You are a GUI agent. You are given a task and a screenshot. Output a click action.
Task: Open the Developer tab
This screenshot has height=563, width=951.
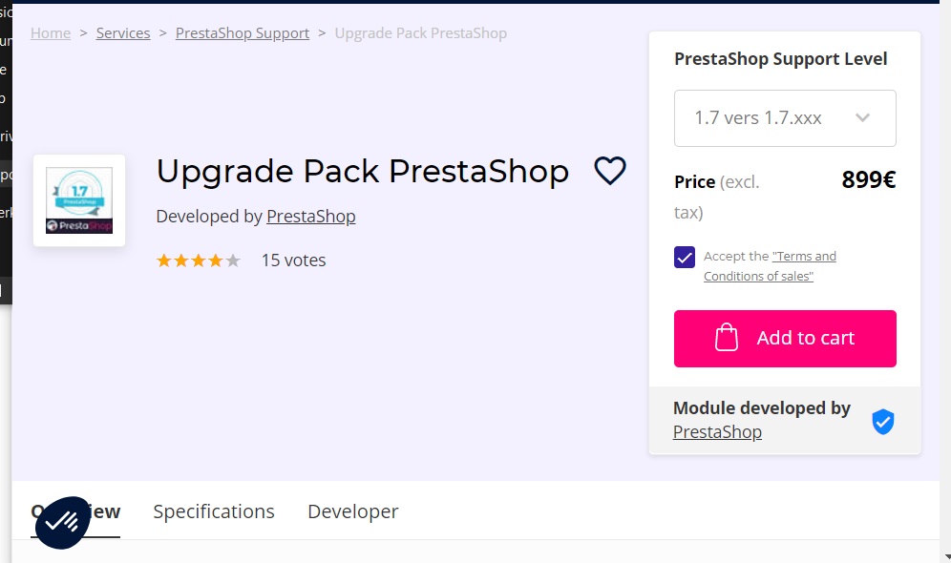coord(352,511)
